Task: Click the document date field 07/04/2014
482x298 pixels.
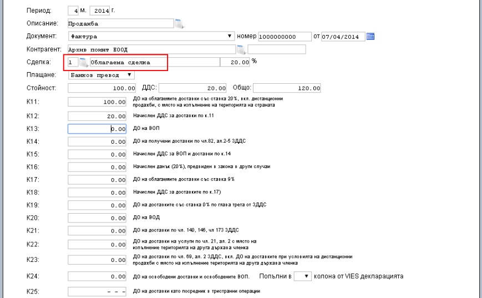Action: pyautogui.click(x=344, y=37)
